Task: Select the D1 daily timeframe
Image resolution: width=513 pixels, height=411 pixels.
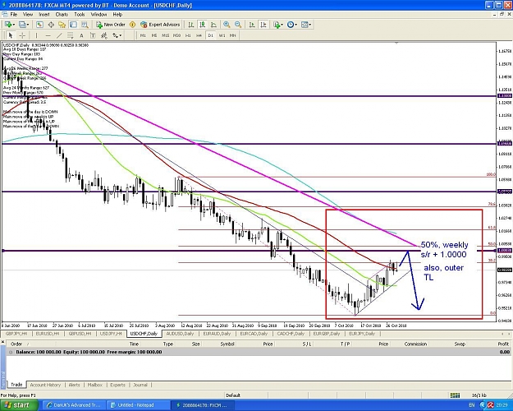Action: 210,35
